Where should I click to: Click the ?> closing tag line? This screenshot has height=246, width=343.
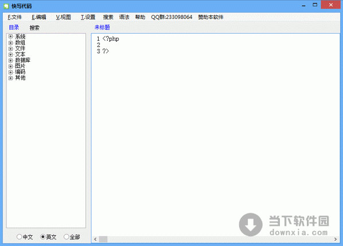tap(106, 51)
